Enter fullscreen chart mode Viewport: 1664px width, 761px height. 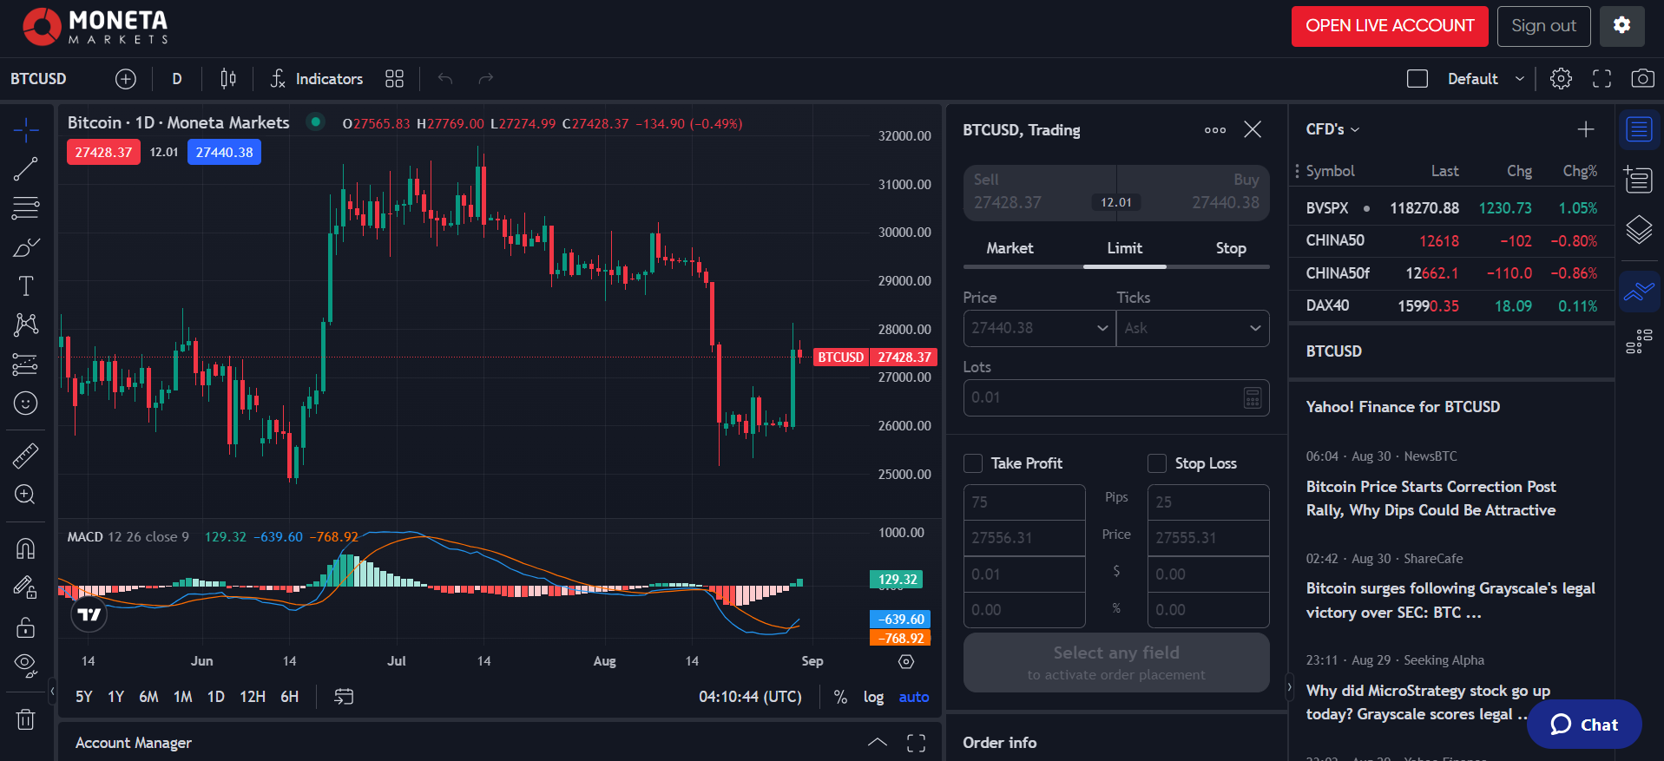(1602, 79)
